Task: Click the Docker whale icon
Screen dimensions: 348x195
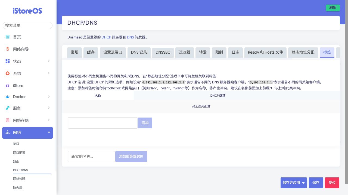Action: 8,97
